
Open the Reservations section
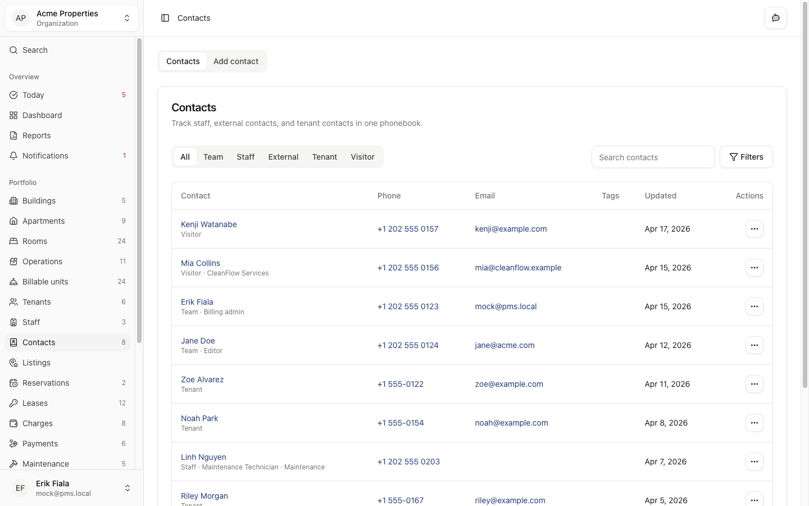(46, 382)
